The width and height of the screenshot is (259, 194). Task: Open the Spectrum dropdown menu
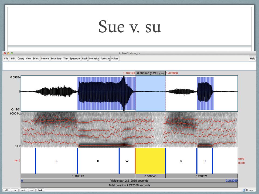click(75, 58)
